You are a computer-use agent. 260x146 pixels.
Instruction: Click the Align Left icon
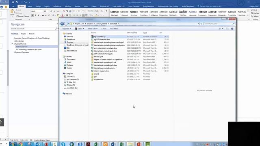click(74, 15)
